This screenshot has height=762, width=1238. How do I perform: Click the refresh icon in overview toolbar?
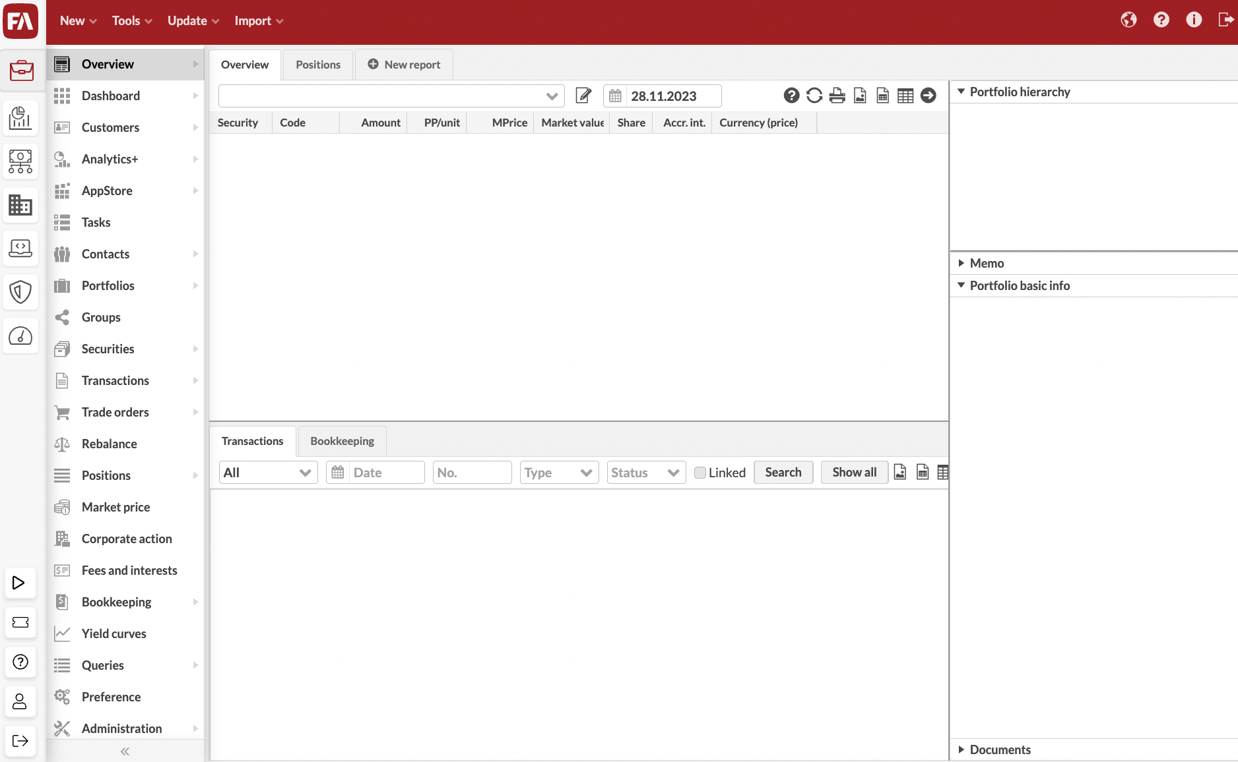(x=814, y=96)
